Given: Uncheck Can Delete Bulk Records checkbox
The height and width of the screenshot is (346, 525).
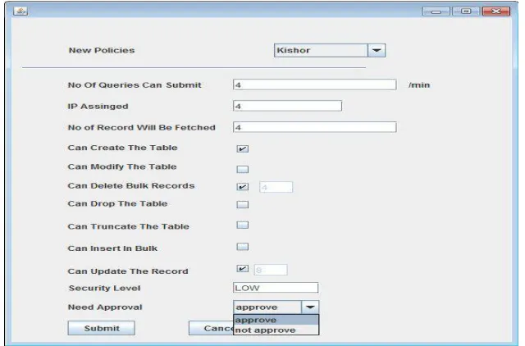Looking at the screenshot, I should [243, 187].
